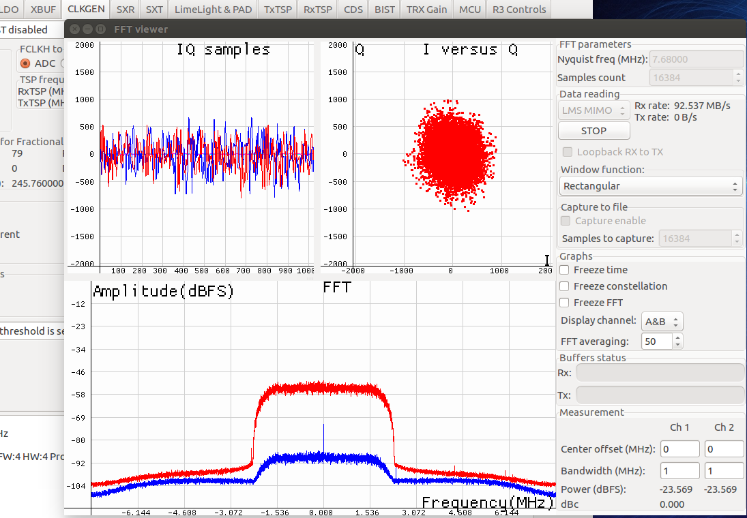Expand the Display channel A&B dropdown

click(661, 322)
